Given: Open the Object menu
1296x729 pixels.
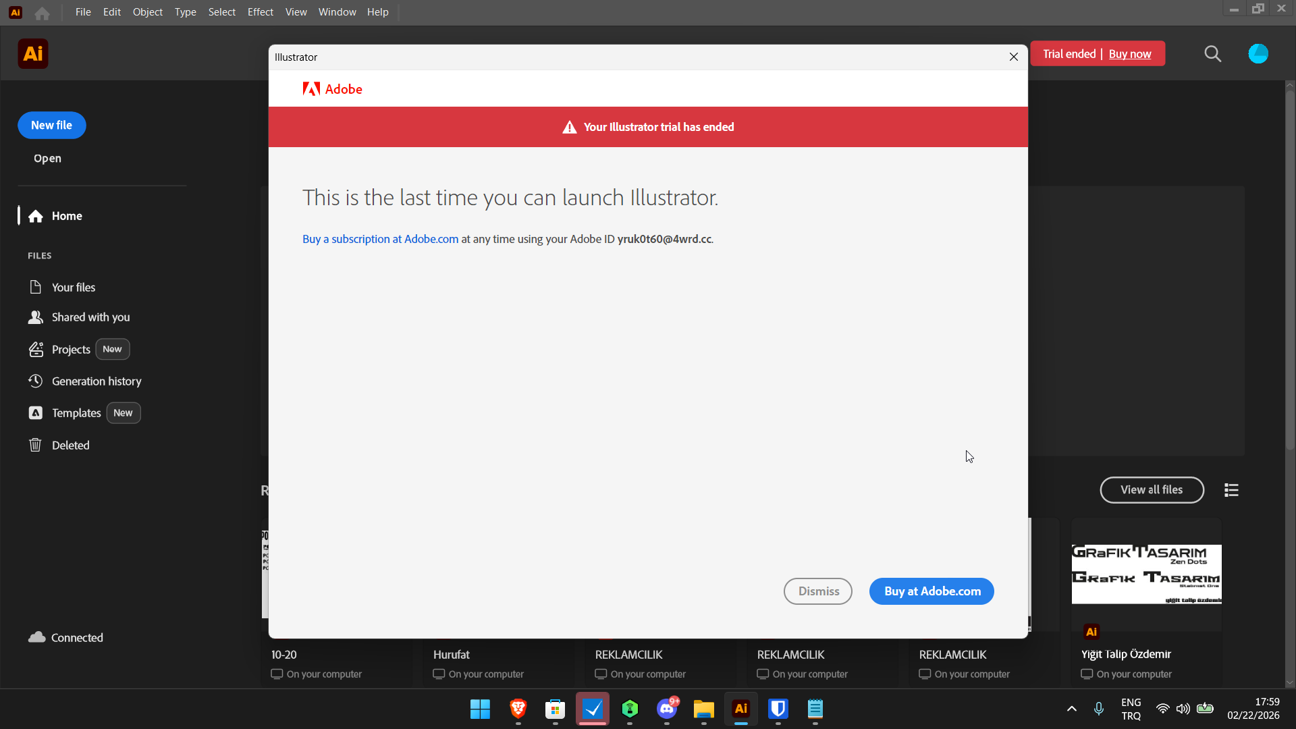Looking at the screenshot, I should coord(148,12).
